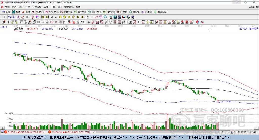The width and height of the screenshot is (259, 140).
Task: Open the 行情 quotes view
Action: pos(6,12)
